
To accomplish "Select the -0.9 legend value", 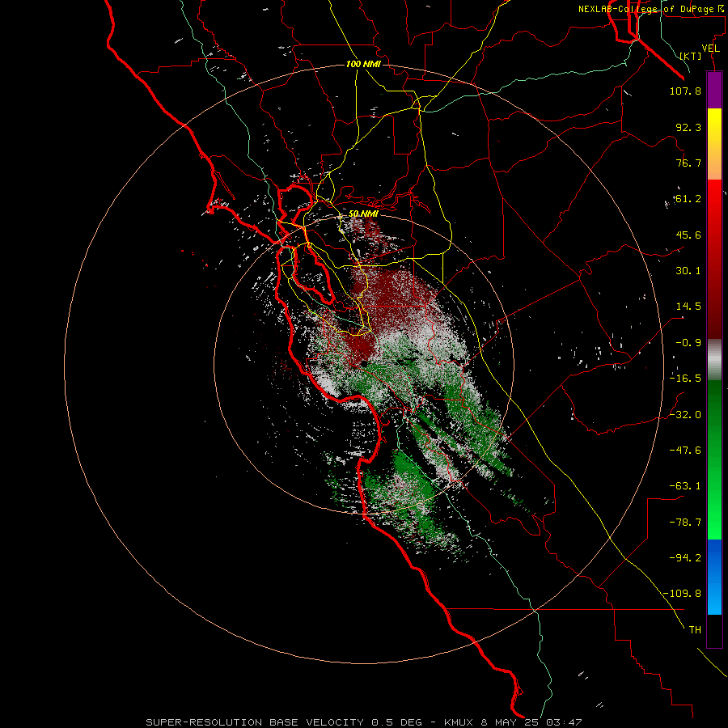I will tap(688, 343).
